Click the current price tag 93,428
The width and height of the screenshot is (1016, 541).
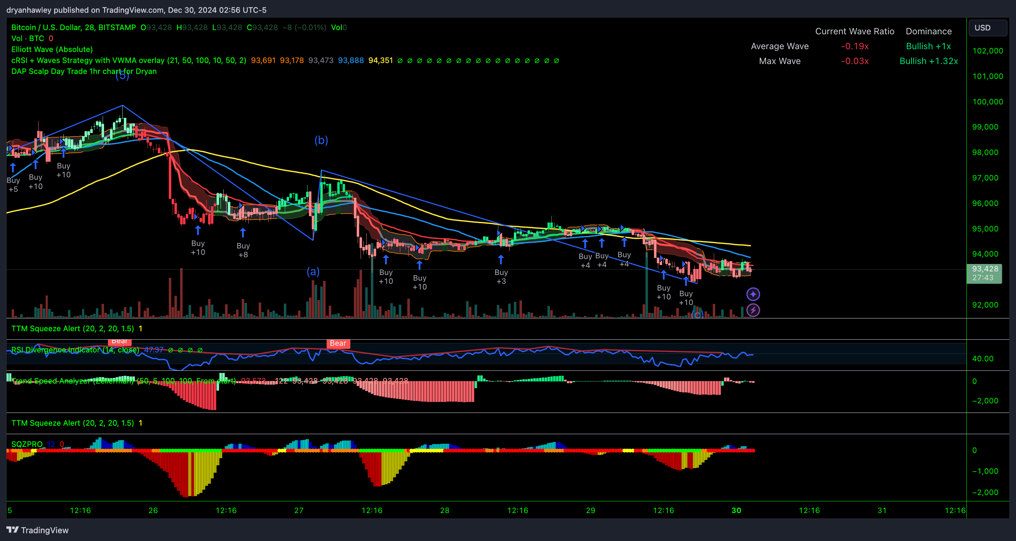(985, 273)
